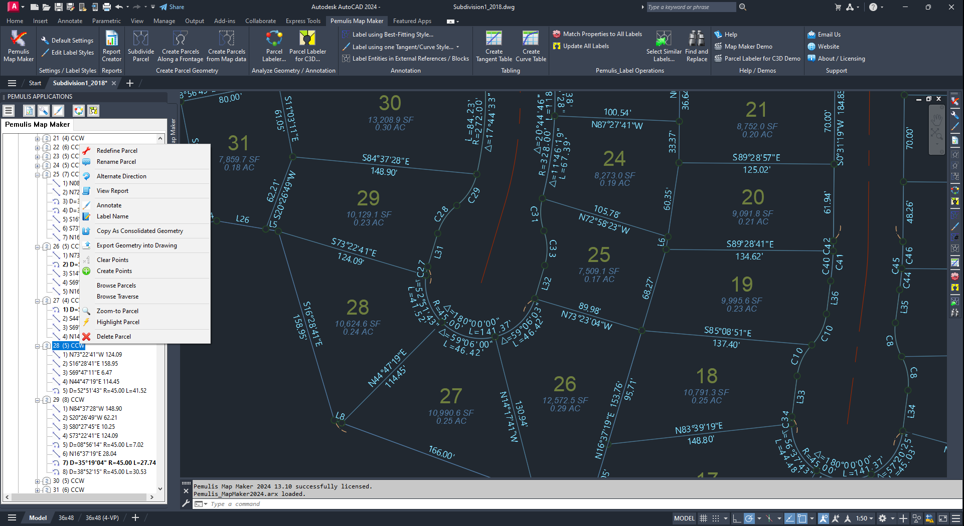Toggle polar tracking in status bar
The height and width of the screenshot is (526, 964).
pyautogui.click(x=749, y=518)
